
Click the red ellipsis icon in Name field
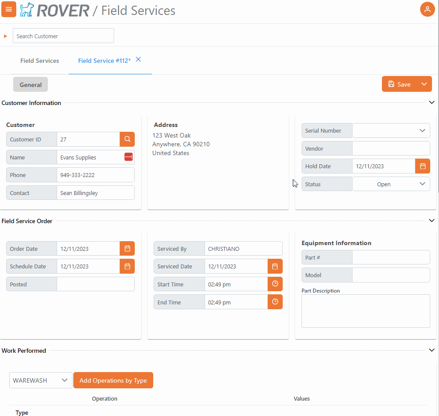point(128,157)
